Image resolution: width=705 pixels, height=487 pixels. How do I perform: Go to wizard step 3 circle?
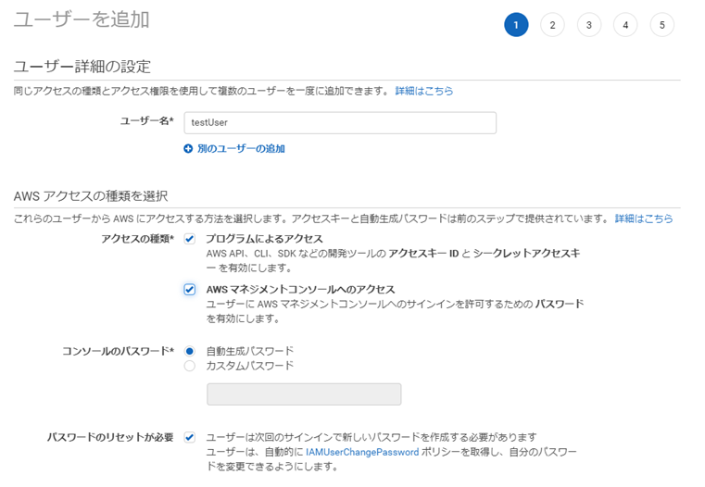tap(589, 25)
